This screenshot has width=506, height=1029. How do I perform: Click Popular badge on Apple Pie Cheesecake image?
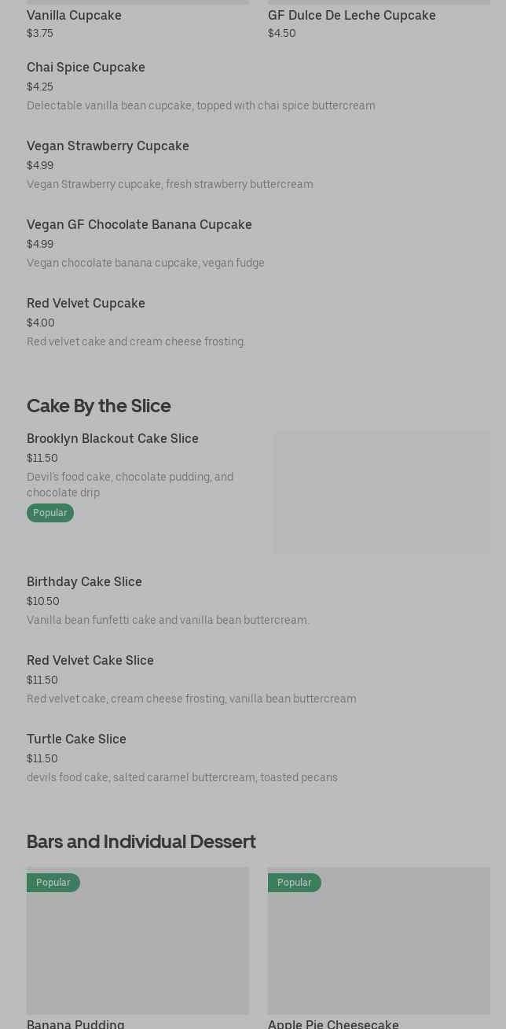(295, 883)
